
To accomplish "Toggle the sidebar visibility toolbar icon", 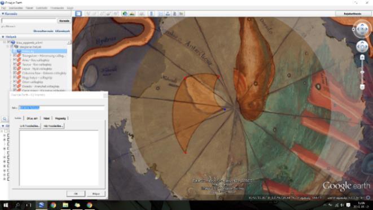I will [x=78, y=14].
